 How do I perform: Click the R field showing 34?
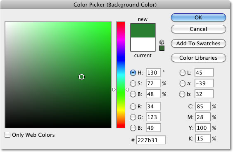[153, 106]
